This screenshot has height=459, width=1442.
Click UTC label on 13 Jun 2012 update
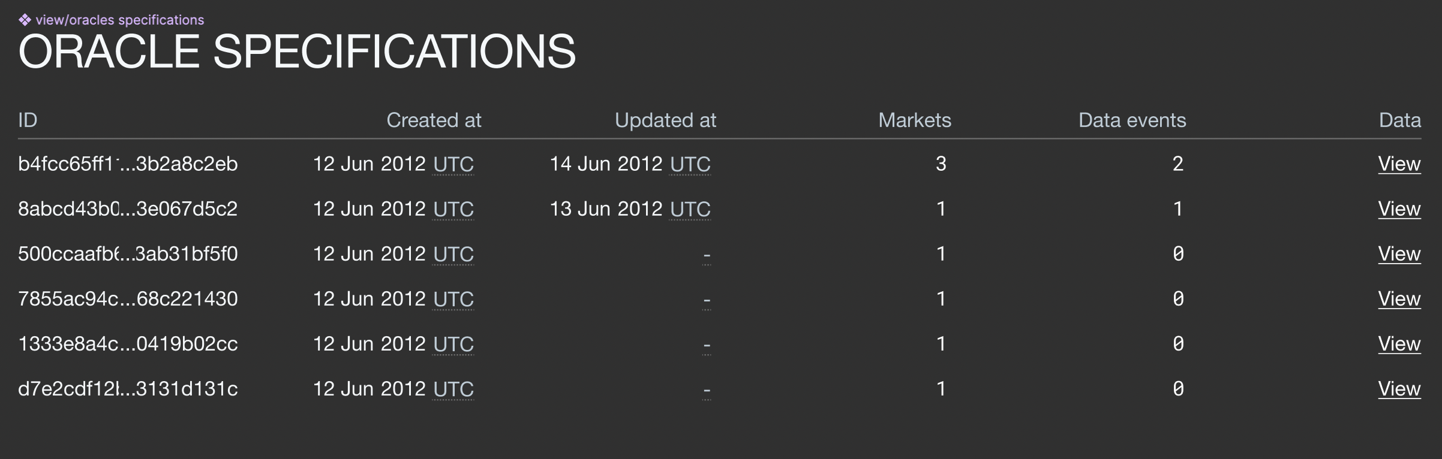click(x=690, y=209)
